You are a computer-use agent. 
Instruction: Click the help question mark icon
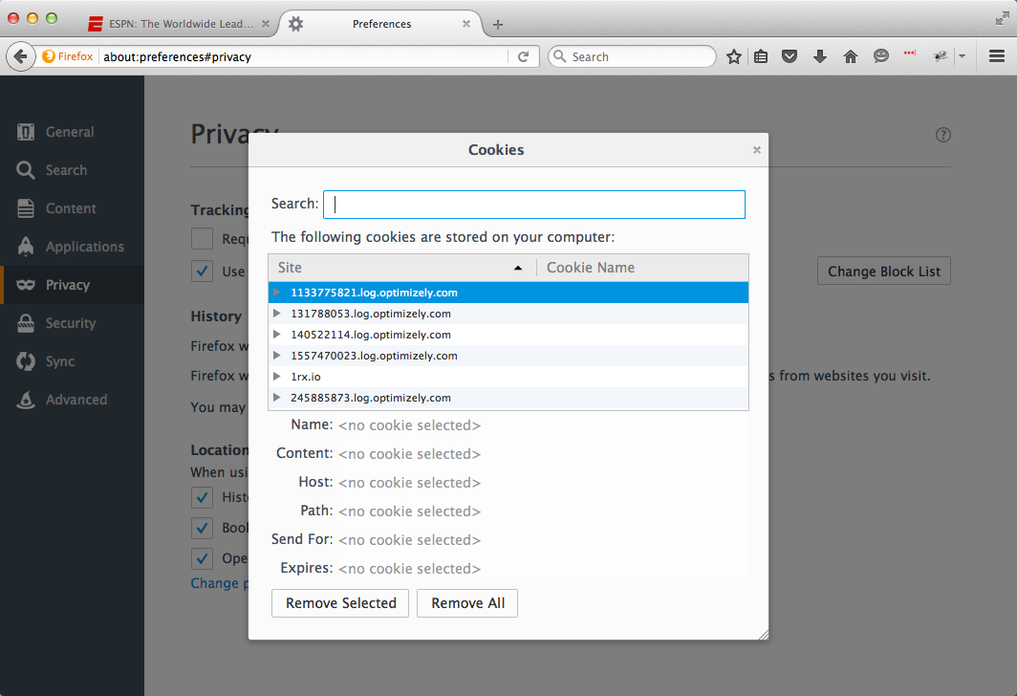coord(943,135)
